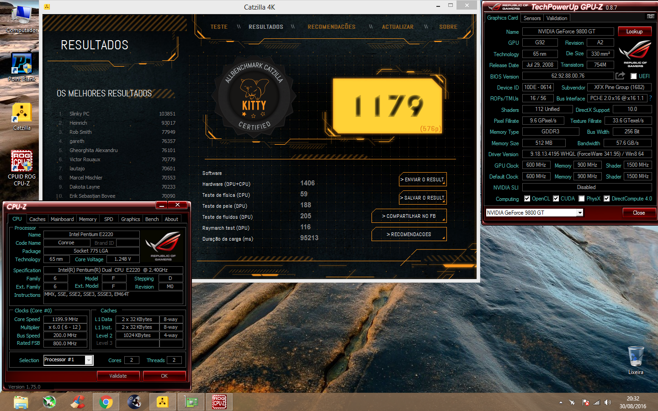
Task: Open the Chain Chomp icon in taskbar
Action: tap(134, 402)
